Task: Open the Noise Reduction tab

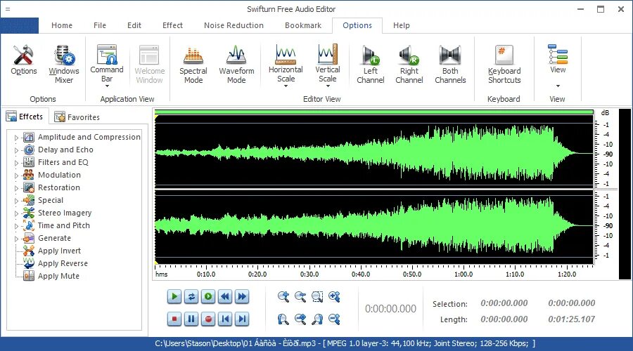Action: coord(234,25)
